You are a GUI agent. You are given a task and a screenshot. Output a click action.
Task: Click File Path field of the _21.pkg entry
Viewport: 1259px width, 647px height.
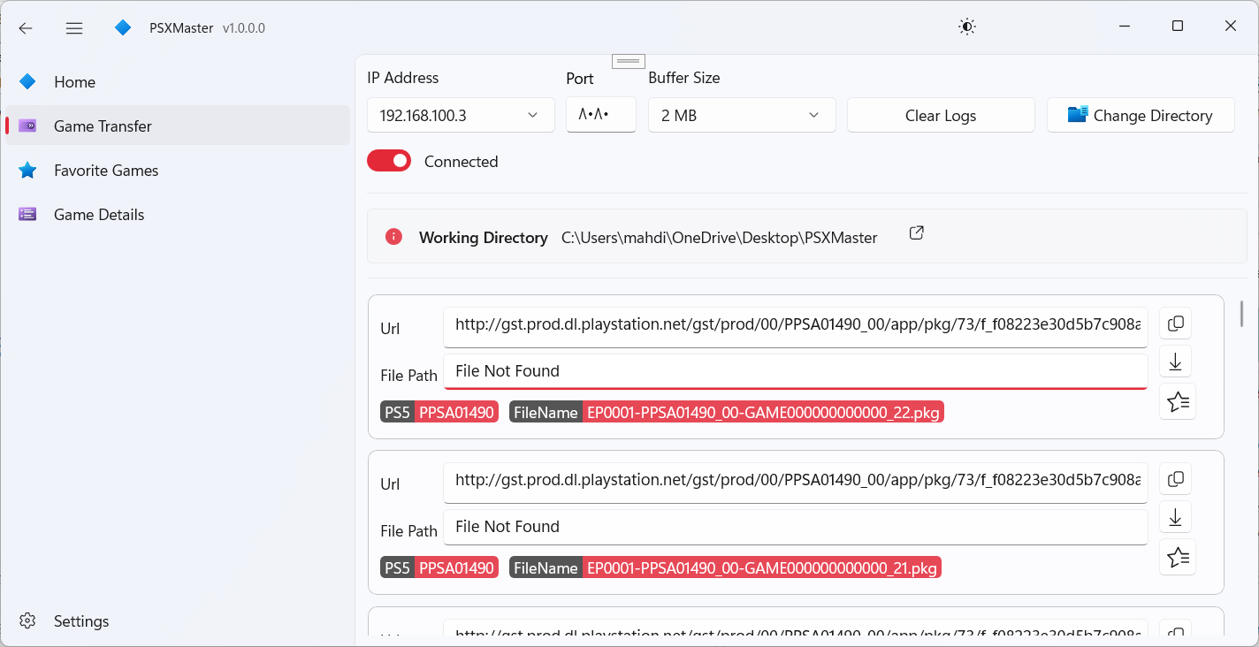click(796, 527)
